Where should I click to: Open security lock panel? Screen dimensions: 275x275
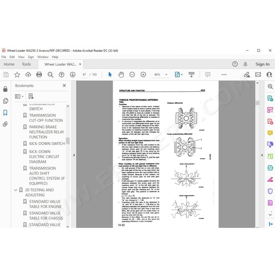pos(5,89)
